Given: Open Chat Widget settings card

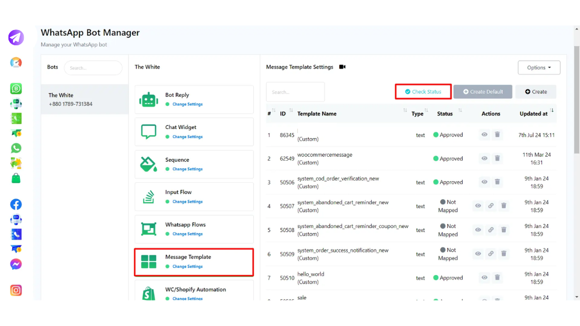Looking at the screenshot, I should point(194,131).
